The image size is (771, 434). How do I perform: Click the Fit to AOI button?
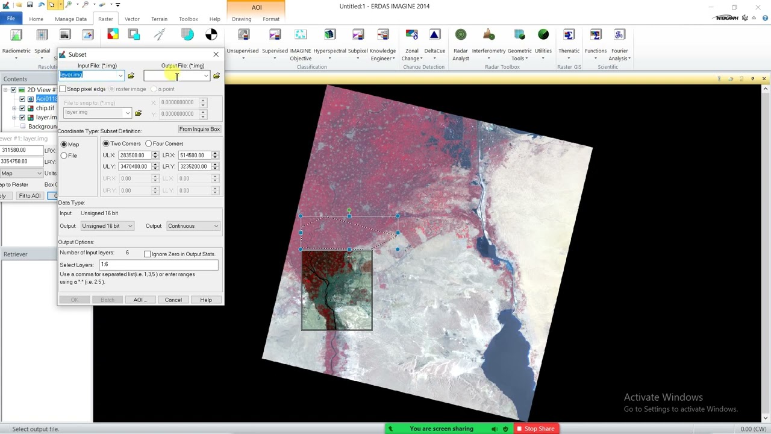pos(30,196)
